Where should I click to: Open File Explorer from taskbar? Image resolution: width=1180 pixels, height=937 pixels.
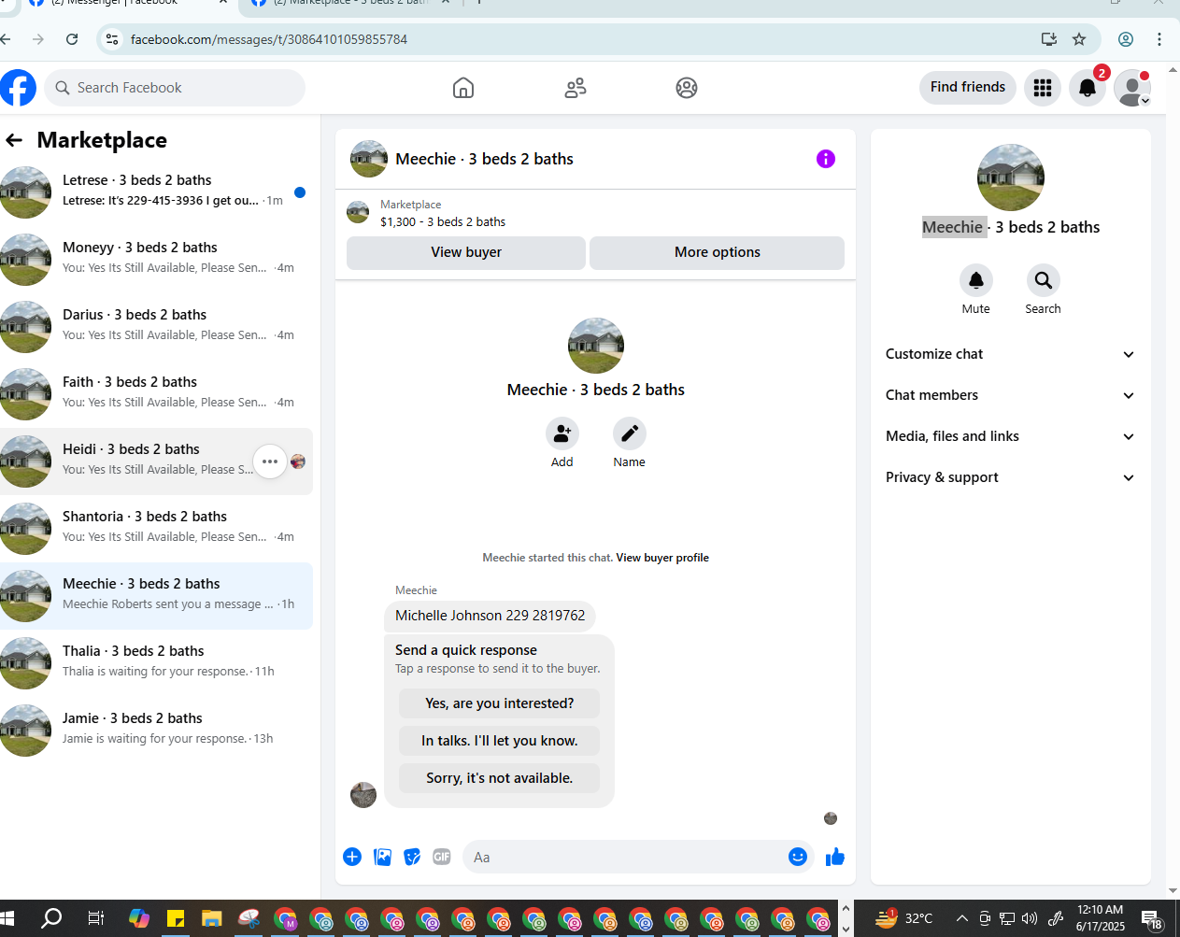click(x=211, y=918)
